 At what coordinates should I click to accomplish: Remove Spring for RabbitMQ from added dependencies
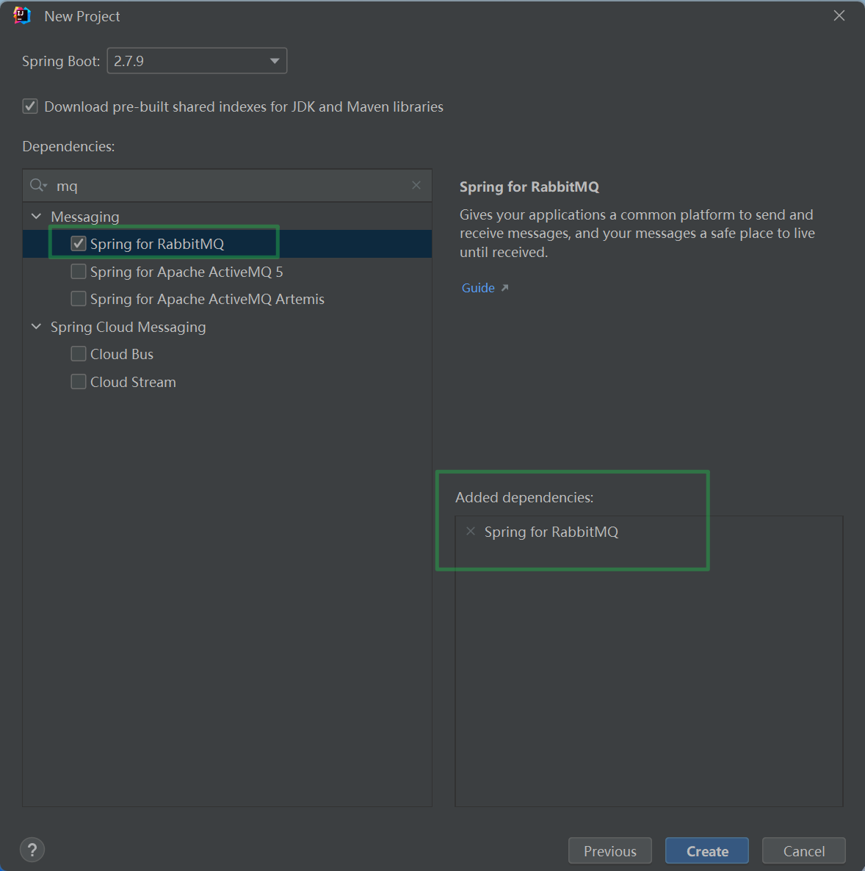pyautogui.click(x=471, y=531)
